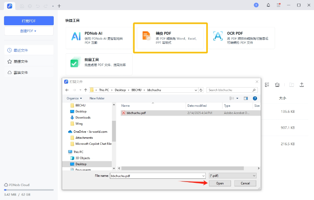Click the Search bbchuchu field

(232, 90)
